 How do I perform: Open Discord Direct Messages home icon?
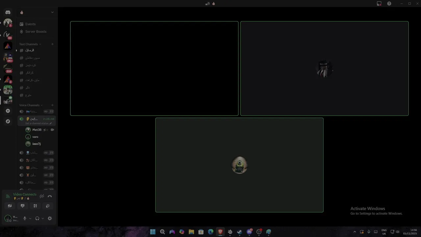(8, 12)
